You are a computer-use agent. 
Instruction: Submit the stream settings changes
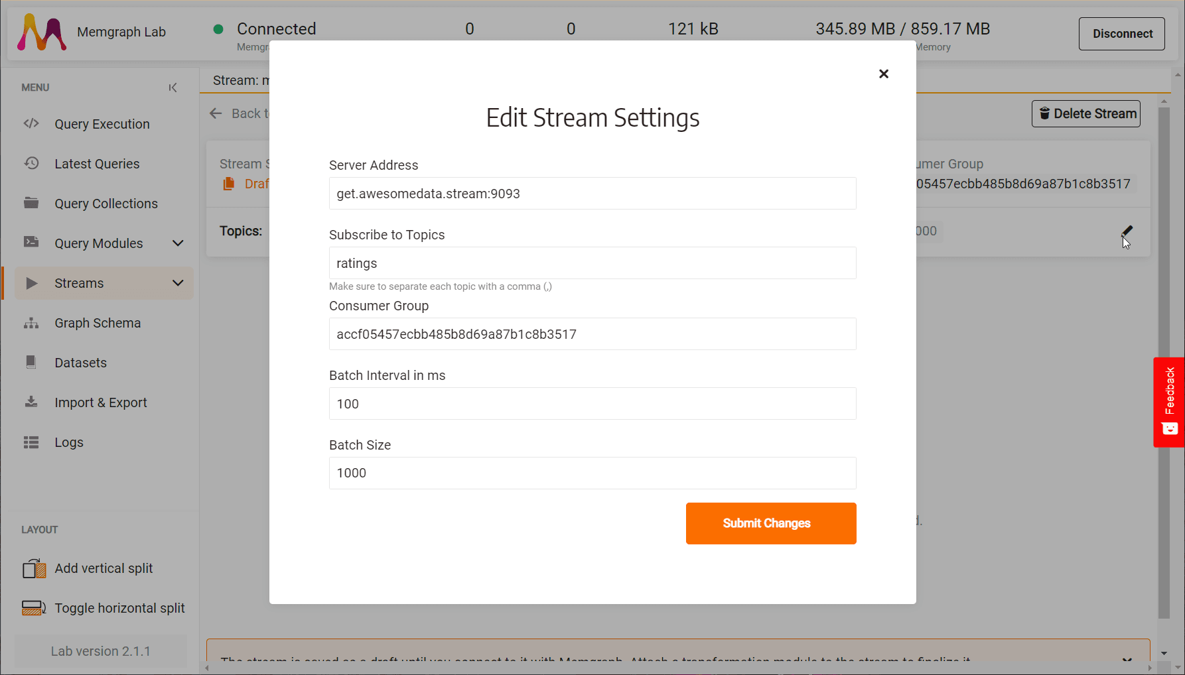click(770, 523)
